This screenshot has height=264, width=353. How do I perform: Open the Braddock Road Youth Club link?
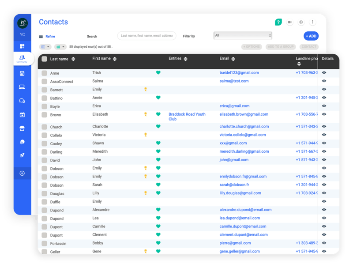(187, 117)
